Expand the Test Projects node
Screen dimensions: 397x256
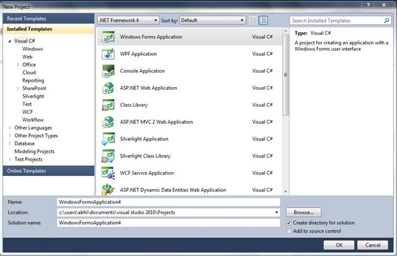pos(10,159)
